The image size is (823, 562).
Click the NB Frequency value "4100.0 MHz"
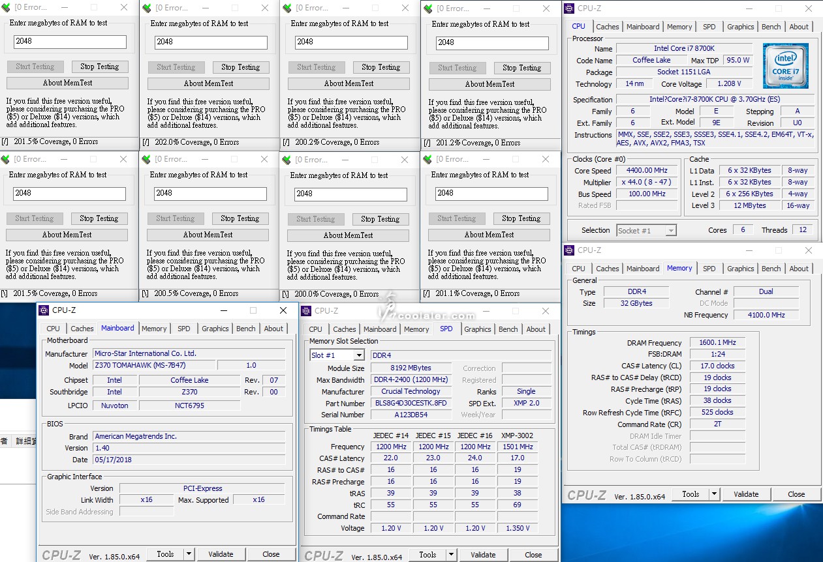(x=766, y=315)
